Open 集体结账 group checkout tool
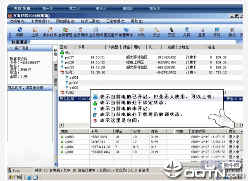The image size is (248, 181). point(50,30)
